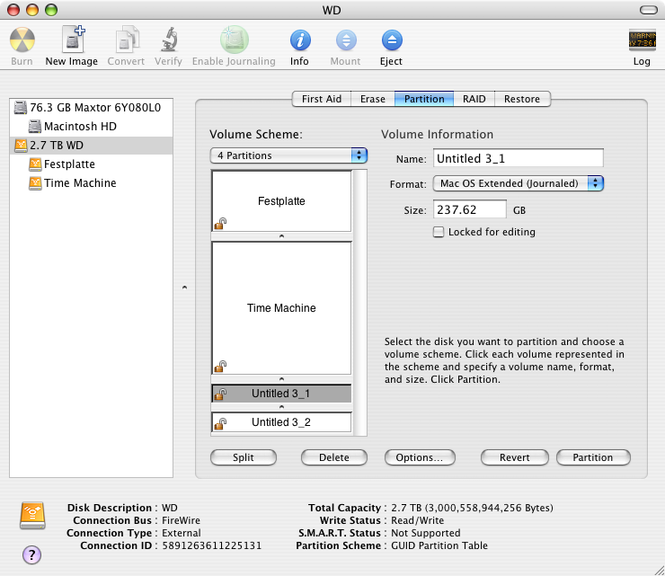
Task: Click the Size field showing 237.62
Action: [x=469, y=209]
